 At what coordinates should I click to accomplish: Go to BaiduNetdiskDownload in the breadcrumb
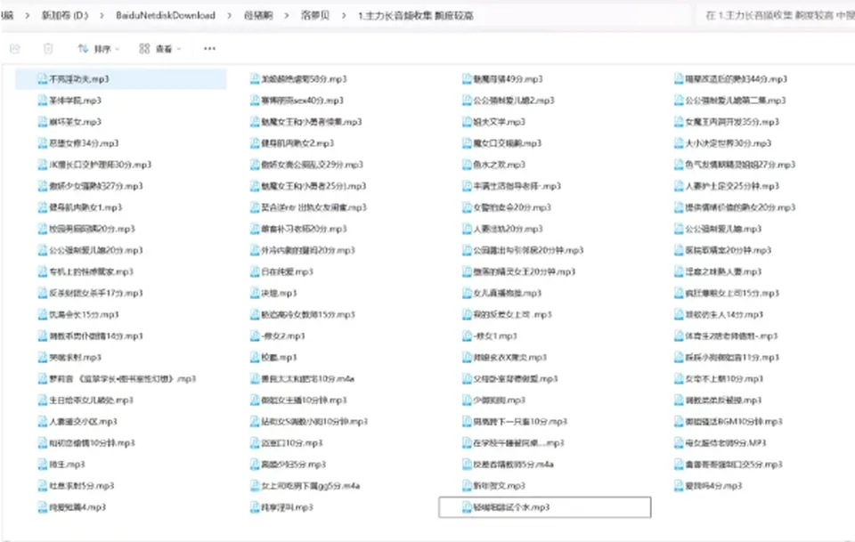(x=166, y=15)
